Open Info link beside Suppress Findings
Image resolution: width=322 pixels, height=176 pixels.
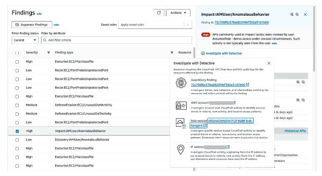click(x=56, y=25)
